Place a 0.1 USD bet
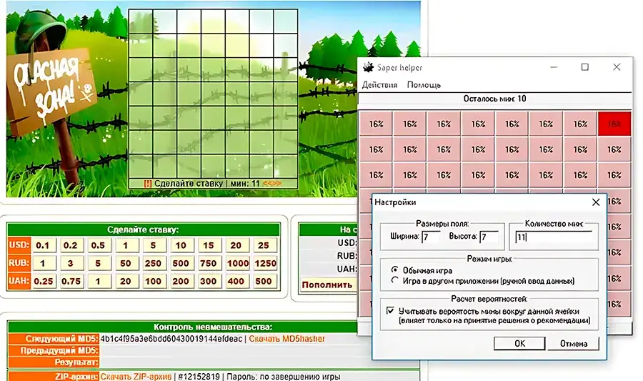The width and height of the screenshot is (643, 381). pyautogui.click(x=43, y=245)
